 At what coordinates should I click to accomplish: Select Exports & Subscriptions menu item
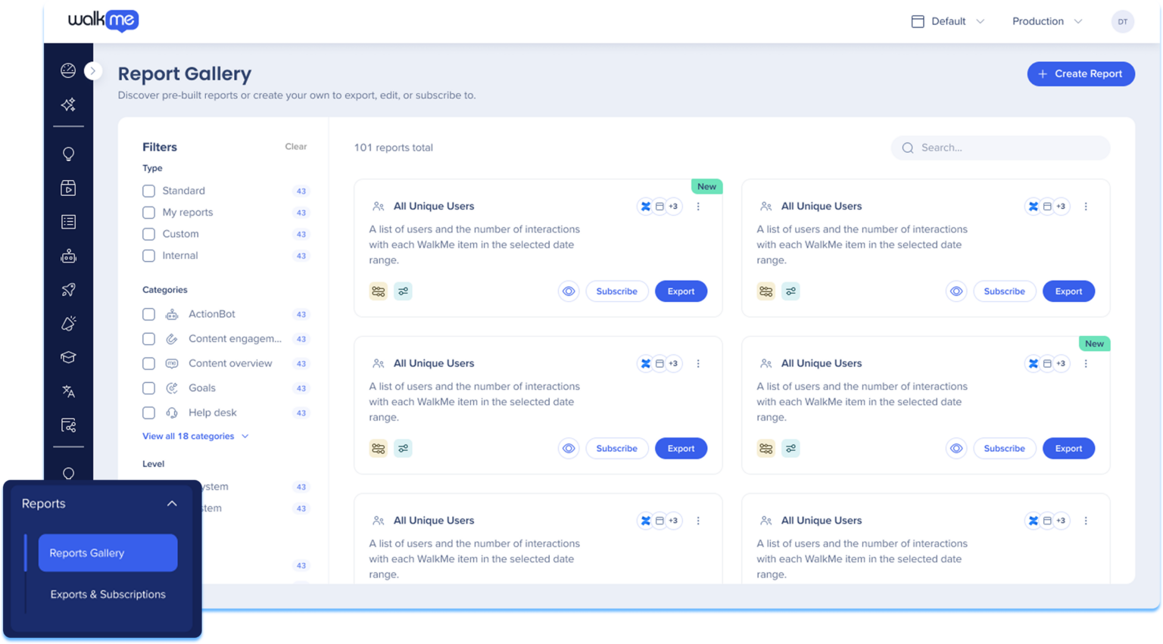(108, 594)
